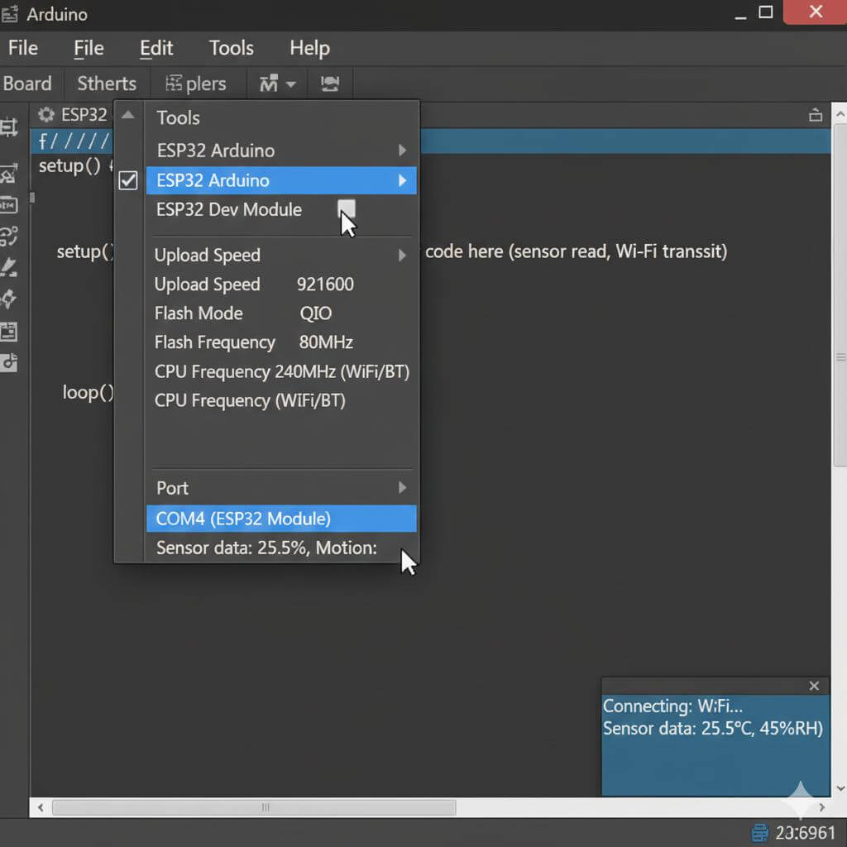Click the vertical scrollbar thumb
This screenshot has width=847, height=847.
click(x=840, y=295)
